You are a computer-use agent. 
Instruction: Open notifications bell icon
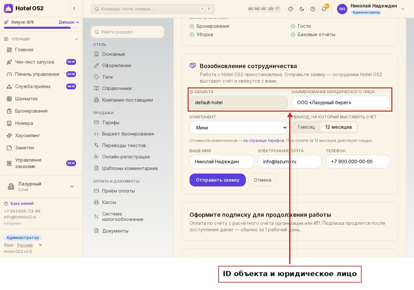[x=324, y=9]
